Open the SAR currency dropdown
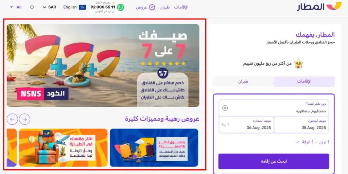Image resolution: width=348 pixels, height=174 pixels. (50, 7)
